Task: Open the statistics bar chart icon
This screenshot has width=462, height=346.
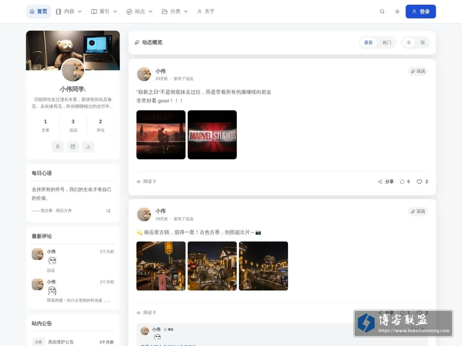Action: pyautogui.click(x=88, y=146)
